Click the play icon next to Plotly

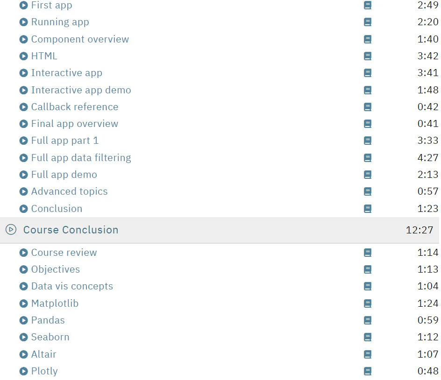pyautogui.click(x=24, y=371)
